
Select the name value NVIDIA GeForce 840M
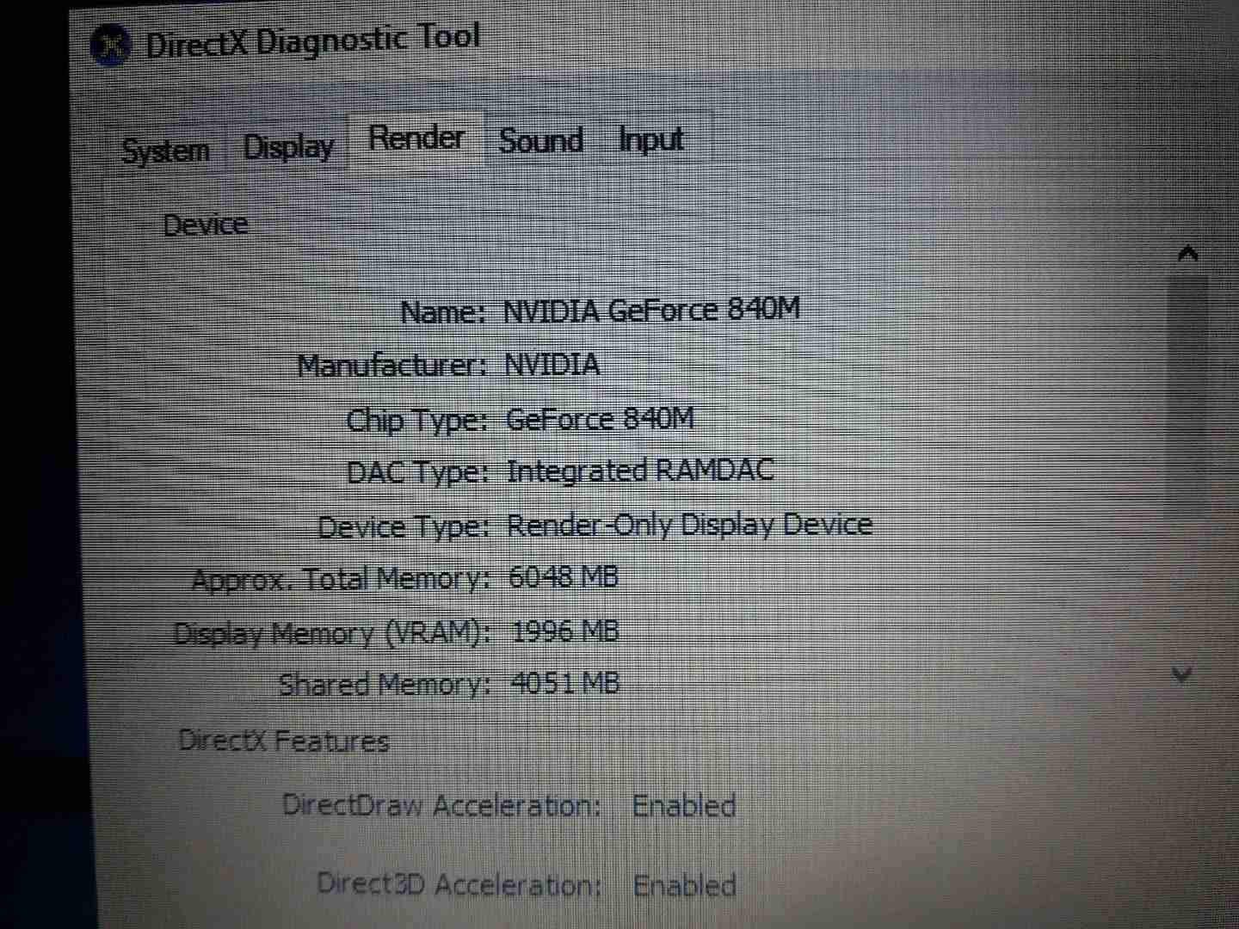(x=650, y=310)
